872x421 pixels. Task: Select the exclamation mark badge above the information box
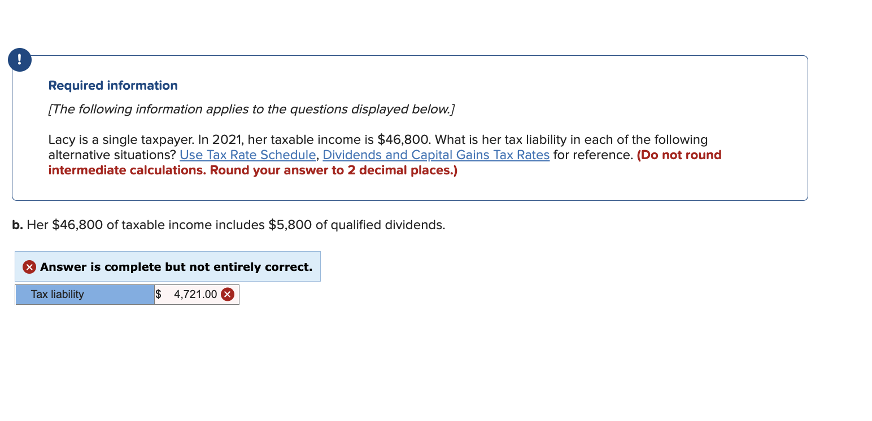(x=19, y=60)
